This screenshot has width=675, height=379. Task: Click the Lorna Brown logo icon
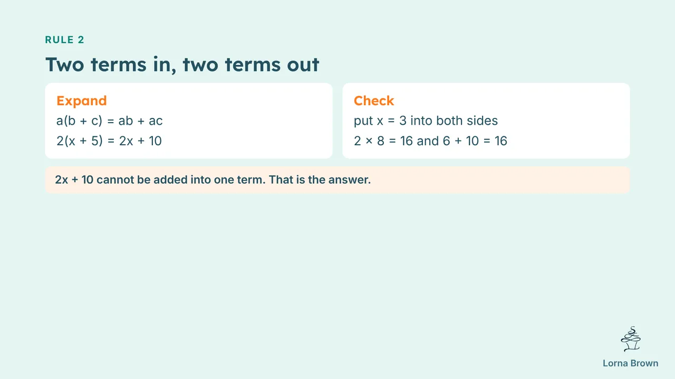coord(631,339)
